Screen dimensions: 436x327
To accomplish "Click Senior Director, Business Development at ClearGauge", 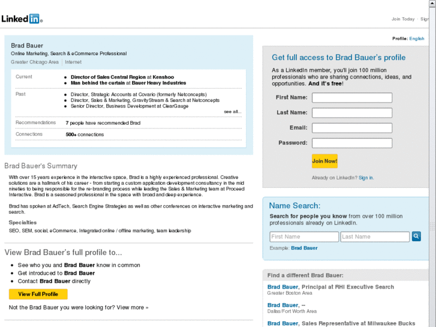I will [x=130, y=106].
